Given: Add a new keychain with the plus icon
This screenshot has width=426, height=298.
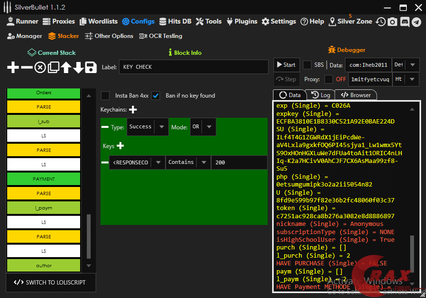Looking at the screenshot, I should pyautogui.click(x=133, y=110).
